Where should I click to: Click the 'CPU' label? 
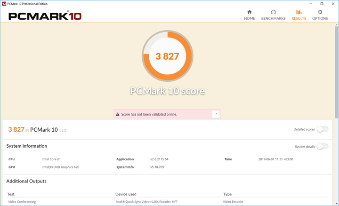pos(11,159)
